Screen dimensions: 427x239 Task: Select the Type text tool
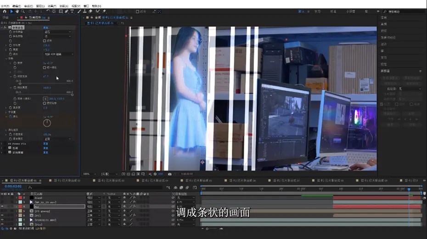tap(72, 11)
